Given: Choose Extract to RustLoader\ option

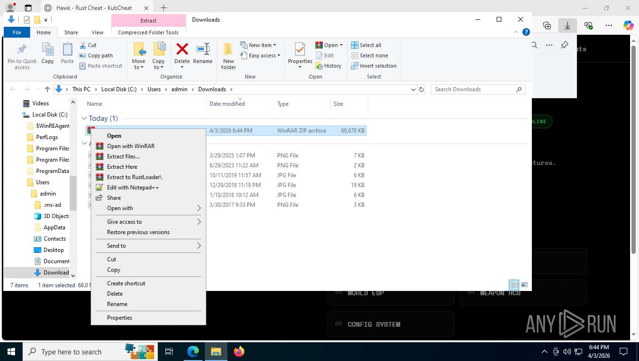Looking at the screenshot, I should click(148, 177).
